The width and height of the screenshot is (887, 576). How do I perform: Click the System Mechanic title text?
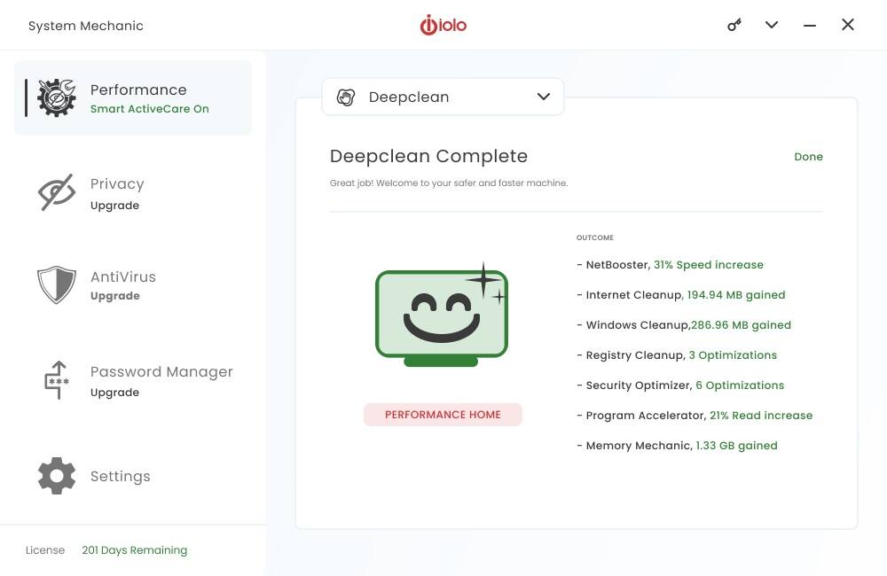click(x=86, y=26)
